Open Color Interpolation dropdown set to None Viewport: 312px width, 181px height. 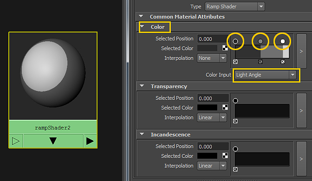tap(212, 58)
